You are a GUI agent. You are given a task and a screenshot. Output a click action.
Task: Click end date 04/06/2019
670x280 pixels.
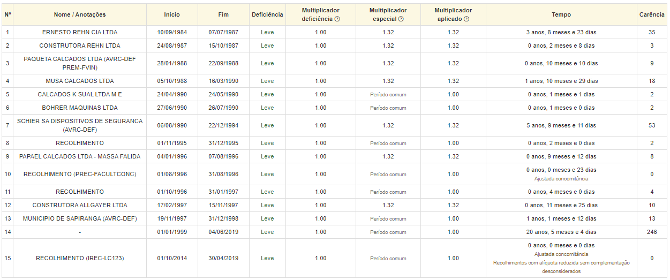click(223, 232)
